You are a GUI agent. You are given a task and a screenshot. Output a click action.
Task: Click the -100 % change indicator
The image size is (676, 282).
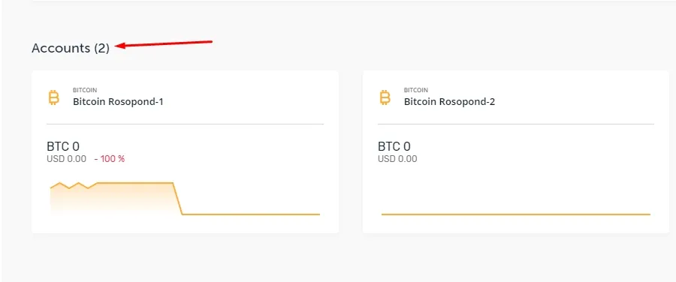pos(110,159)
